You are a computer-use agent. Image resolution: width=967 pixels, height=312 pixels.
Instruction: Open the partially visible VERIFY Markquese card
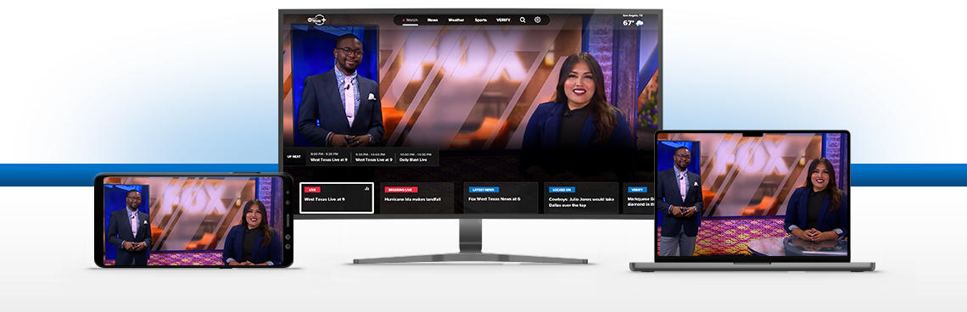coord(639,198)
